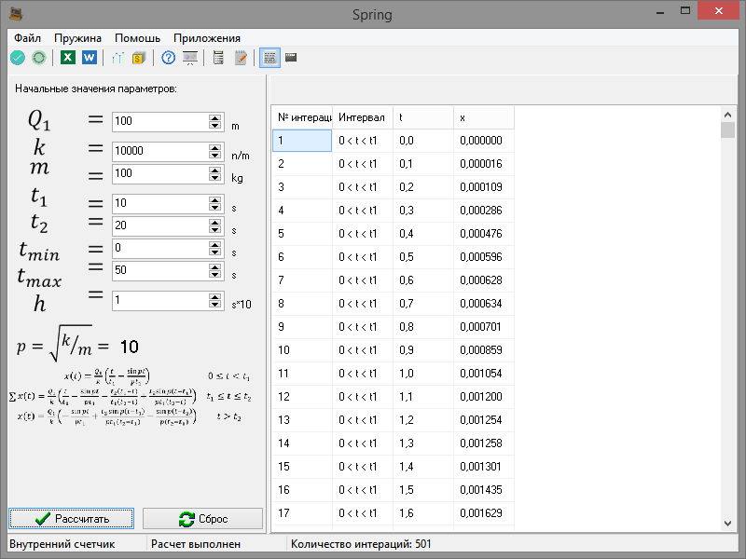Click the green checkmark calculate toolbar icon
746x559 pixels.
[17, 58]
